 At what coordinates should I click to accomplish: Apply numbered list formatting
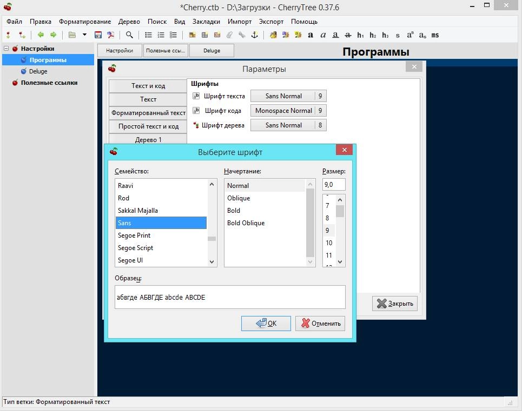161,35
